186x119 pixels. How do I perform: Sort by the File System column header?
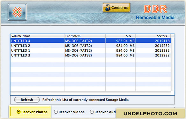(85, 36)
